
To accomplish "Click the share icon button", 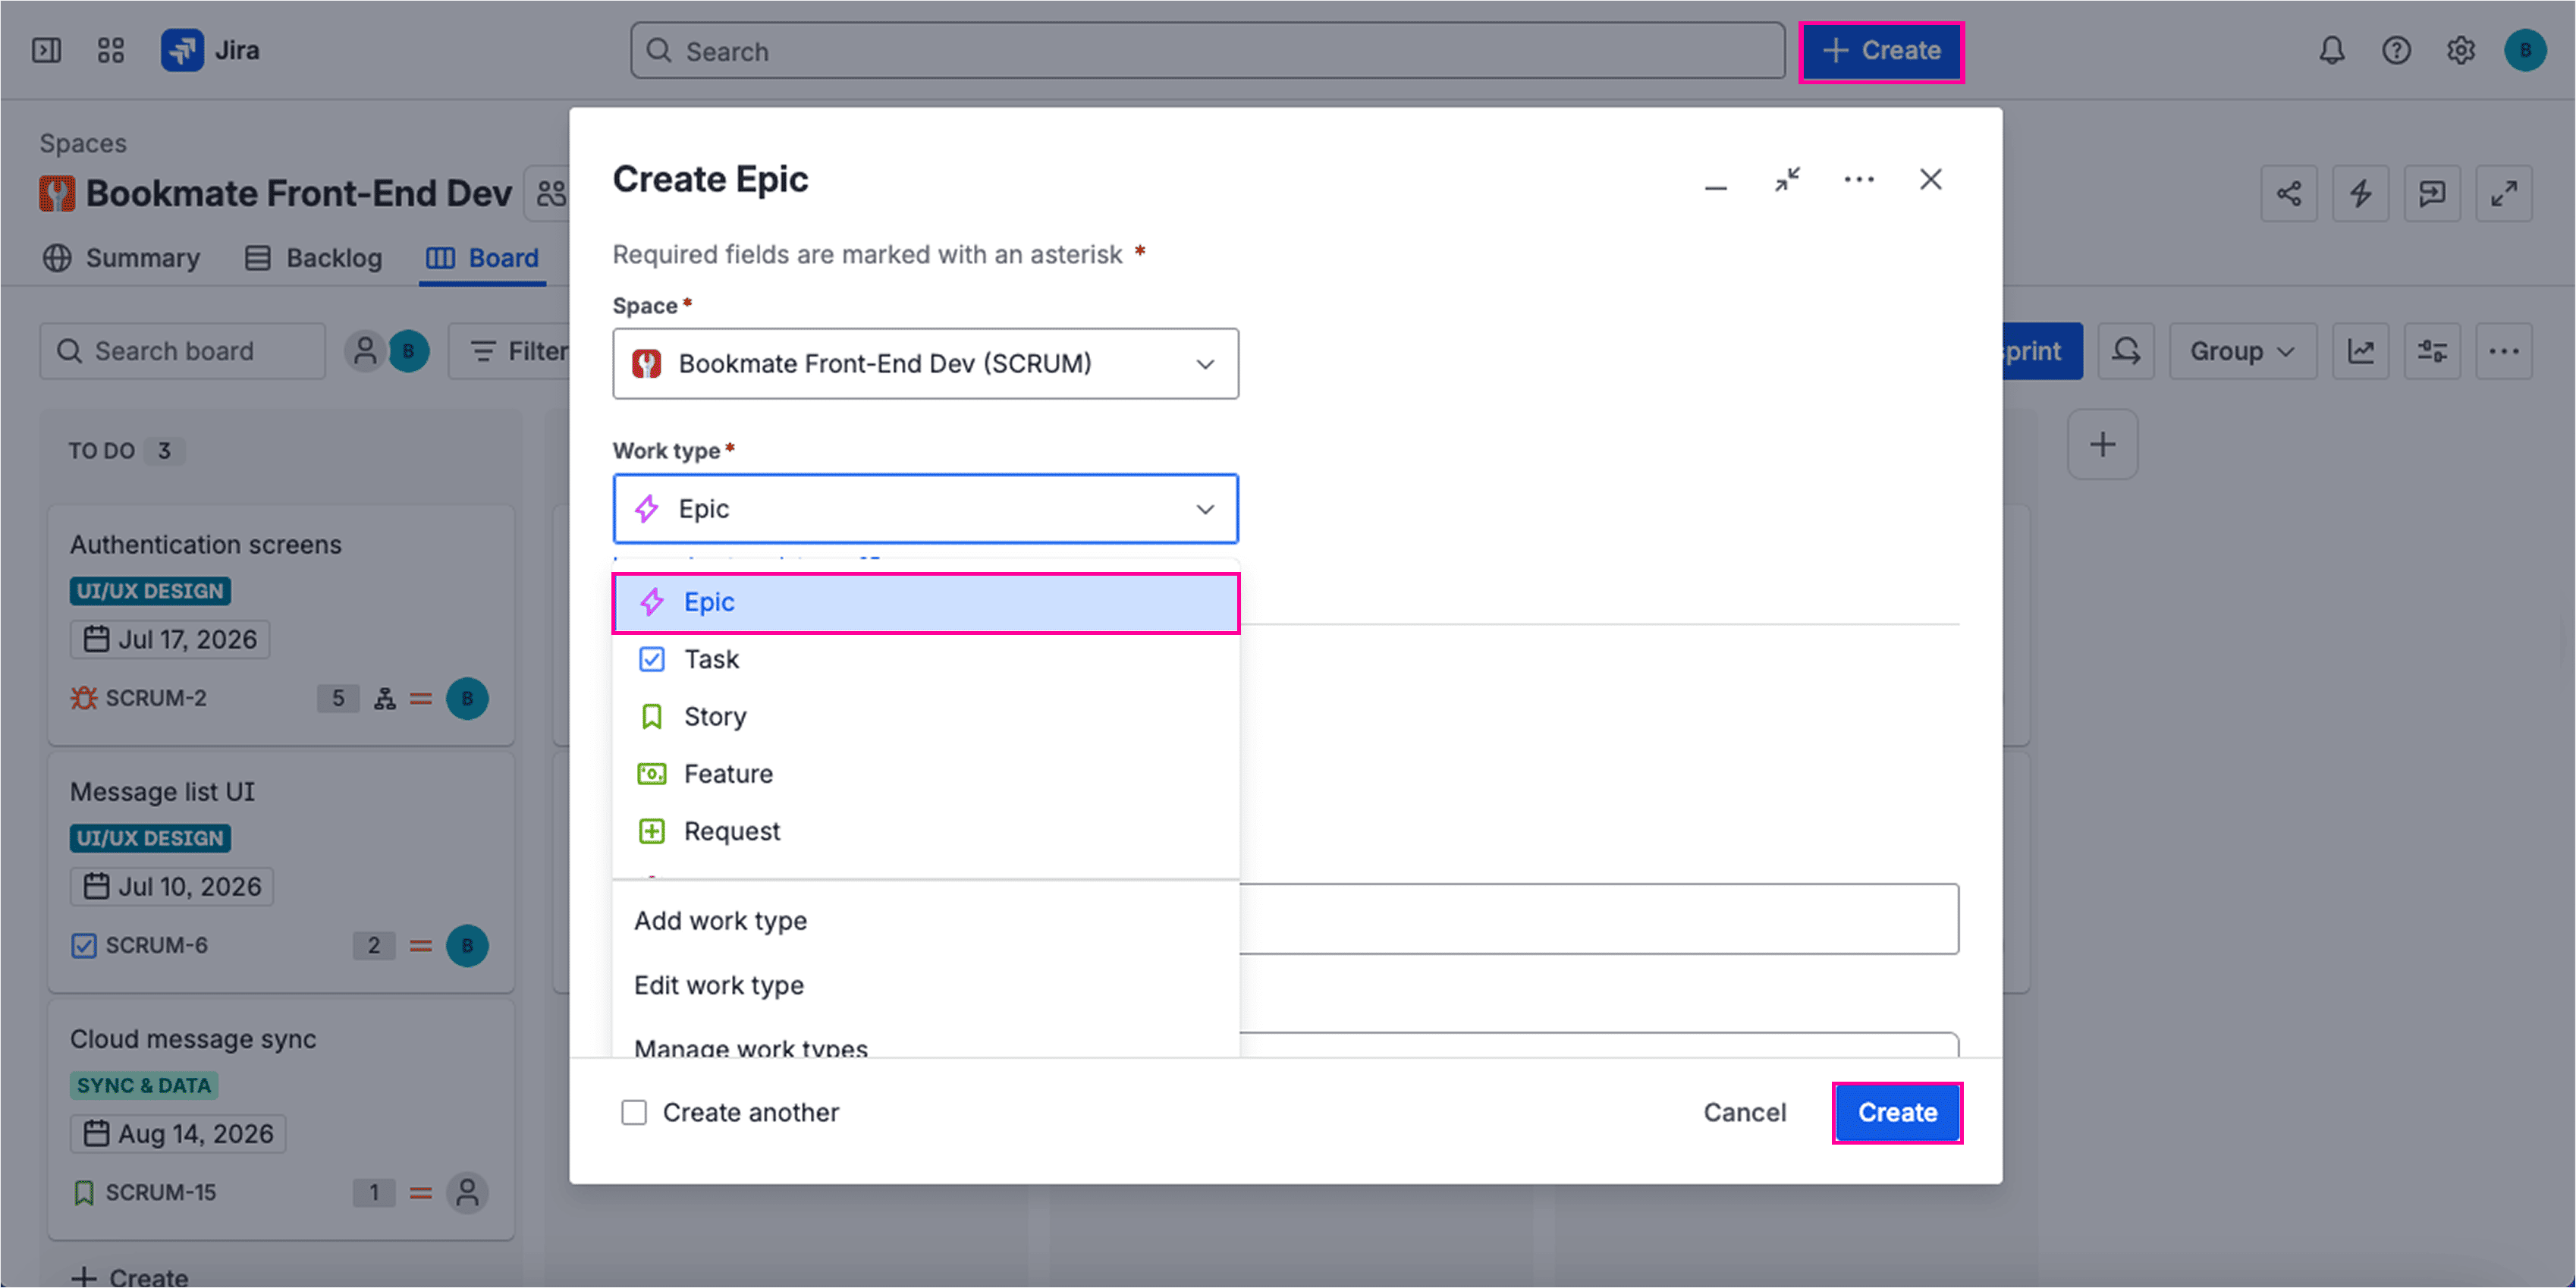I will coord(2289,193).
